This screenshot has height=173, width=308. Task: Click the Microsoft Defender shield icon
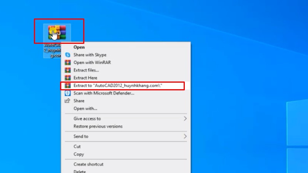click(x=68, y=93)
